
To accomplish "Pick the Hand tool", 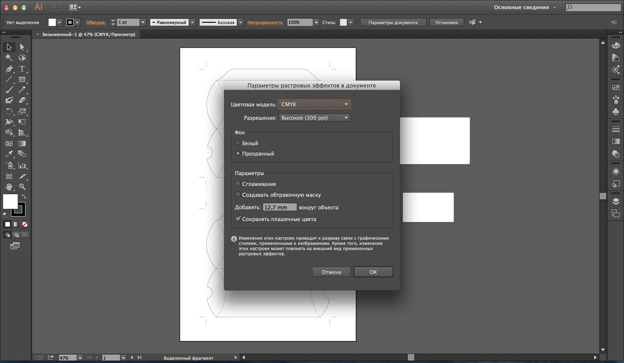I will point(9,186).
